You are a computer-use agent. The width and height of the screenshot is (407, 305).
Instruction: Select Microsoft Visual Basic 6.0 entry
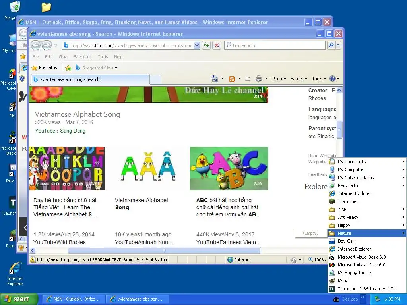pos(367,257)
